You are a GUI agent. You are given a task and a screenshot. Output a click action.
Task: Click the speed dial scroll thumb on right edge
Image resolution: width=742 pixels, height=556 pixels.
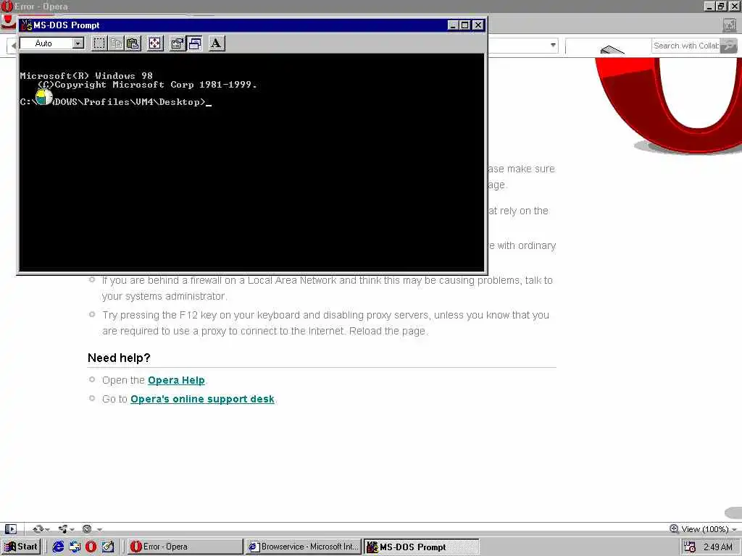pos(733,513)
